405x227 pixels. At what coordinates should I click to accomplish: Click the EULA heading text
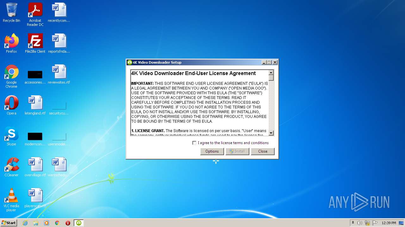pyautogui.click(x=193, y=73)
